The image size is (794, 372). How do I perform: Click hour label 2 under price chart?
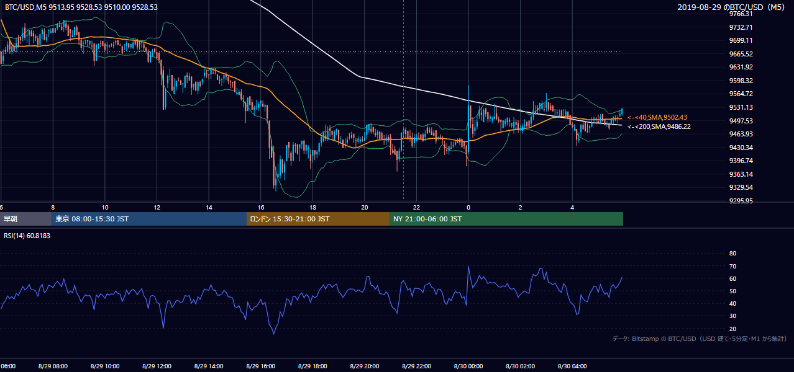click(x=520, y=207)
